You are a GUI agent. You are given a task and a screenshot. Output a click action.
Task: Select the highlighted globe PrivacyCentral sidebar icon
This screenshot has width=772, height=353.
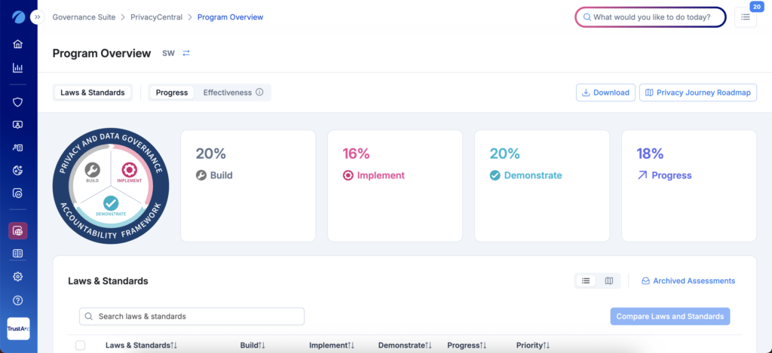(x=18, y=231)
